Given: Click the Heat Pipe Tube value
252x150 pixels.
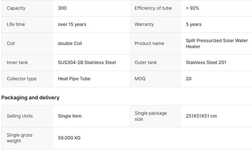Looking at the screenshot, I should (74, 79).
